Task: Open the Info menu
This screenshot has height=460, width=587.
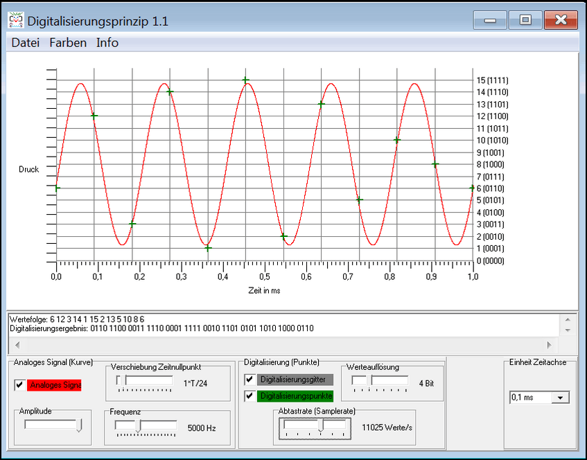Action: click(x=107, y=43)
